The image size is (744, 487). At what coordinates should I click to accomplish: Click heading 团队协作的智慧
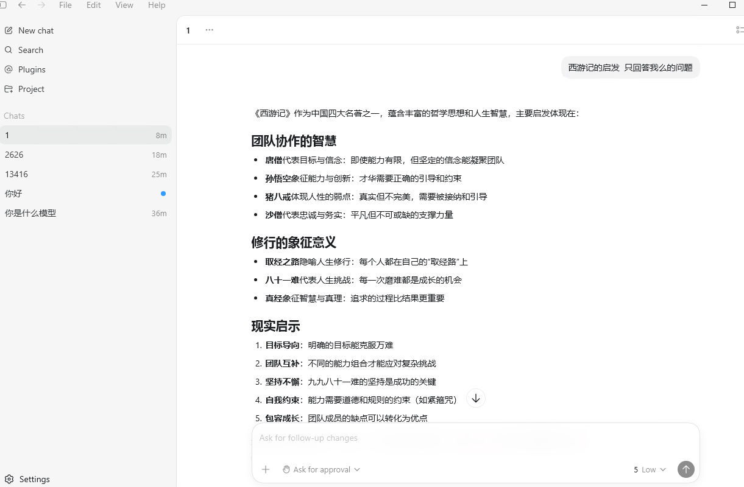pyautogui.click(x=294, y=141)
